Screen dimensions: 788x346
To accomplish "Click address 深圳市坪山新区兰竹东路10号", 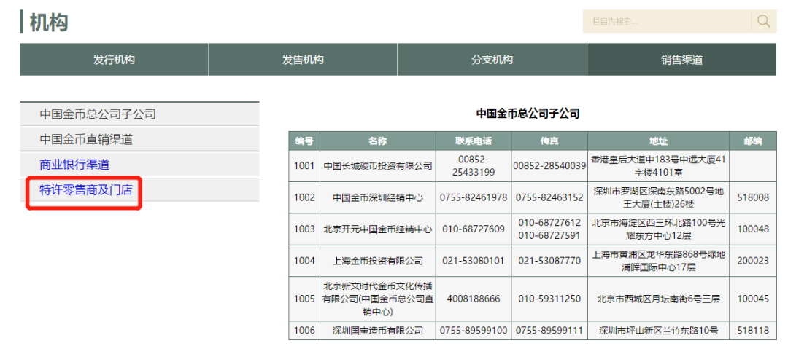I will tap(658, 331).
